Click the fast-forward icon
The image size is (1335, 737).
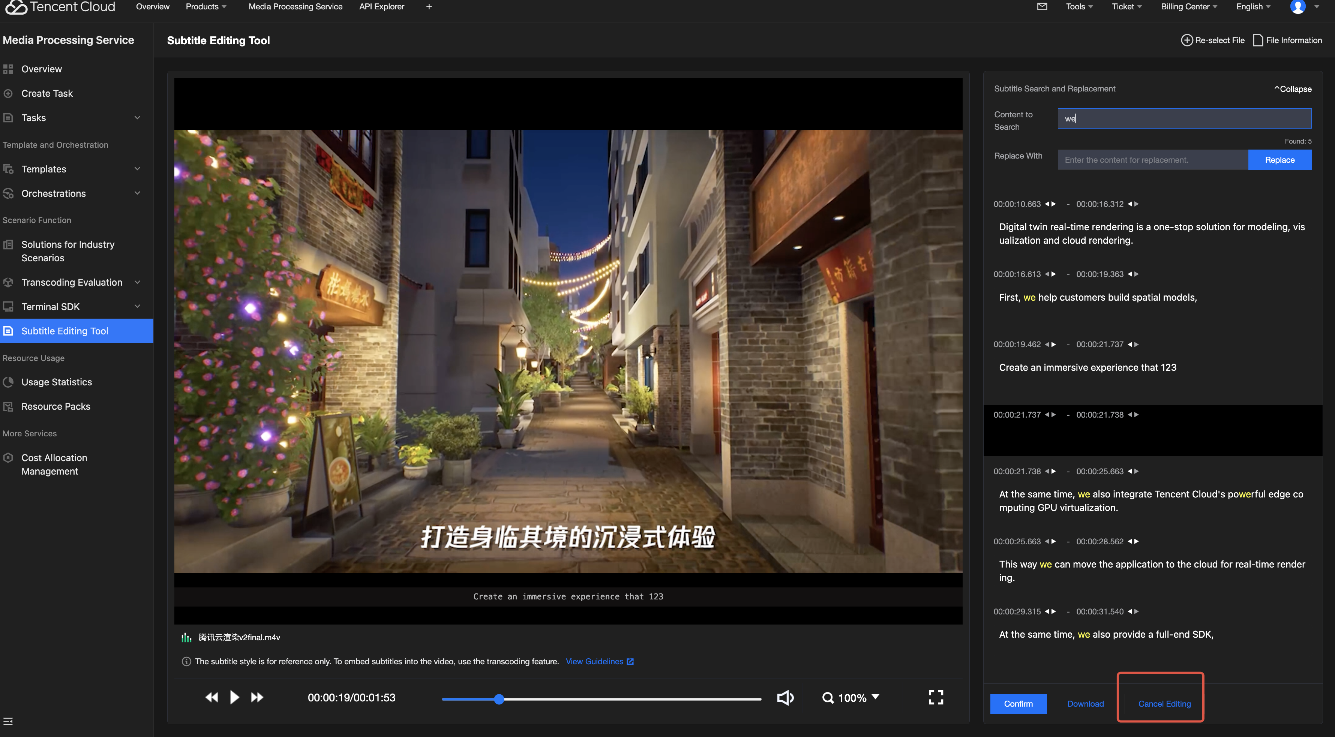click(x=257, y=697)
